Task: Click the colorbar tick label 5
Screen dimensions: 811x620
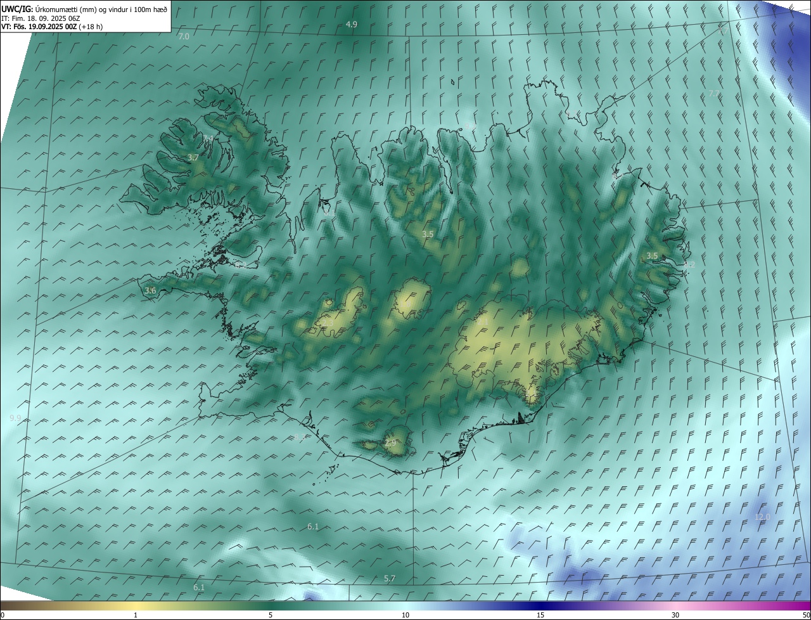Action: [x=271, y=615]
